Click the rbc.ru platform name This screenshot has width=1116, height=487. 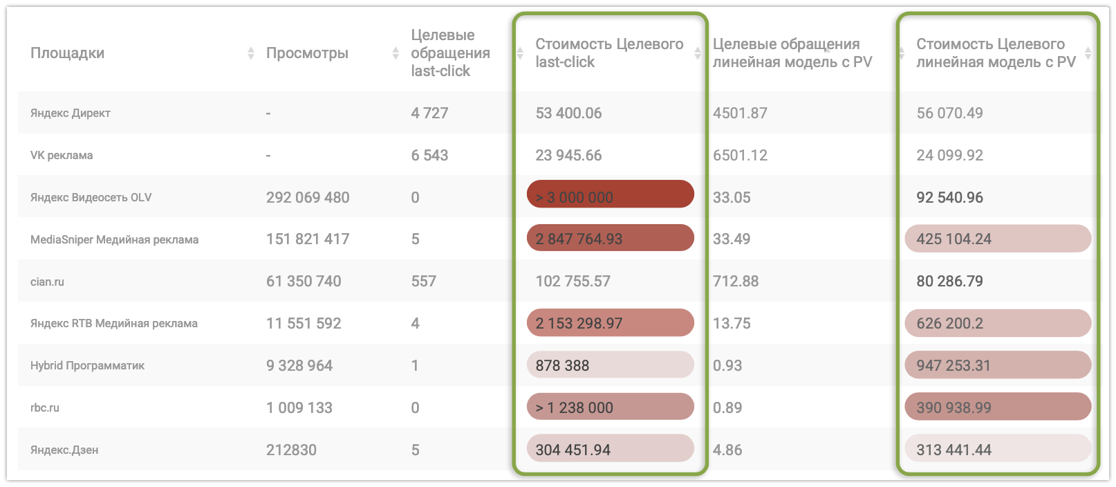[x=44, y=408]
